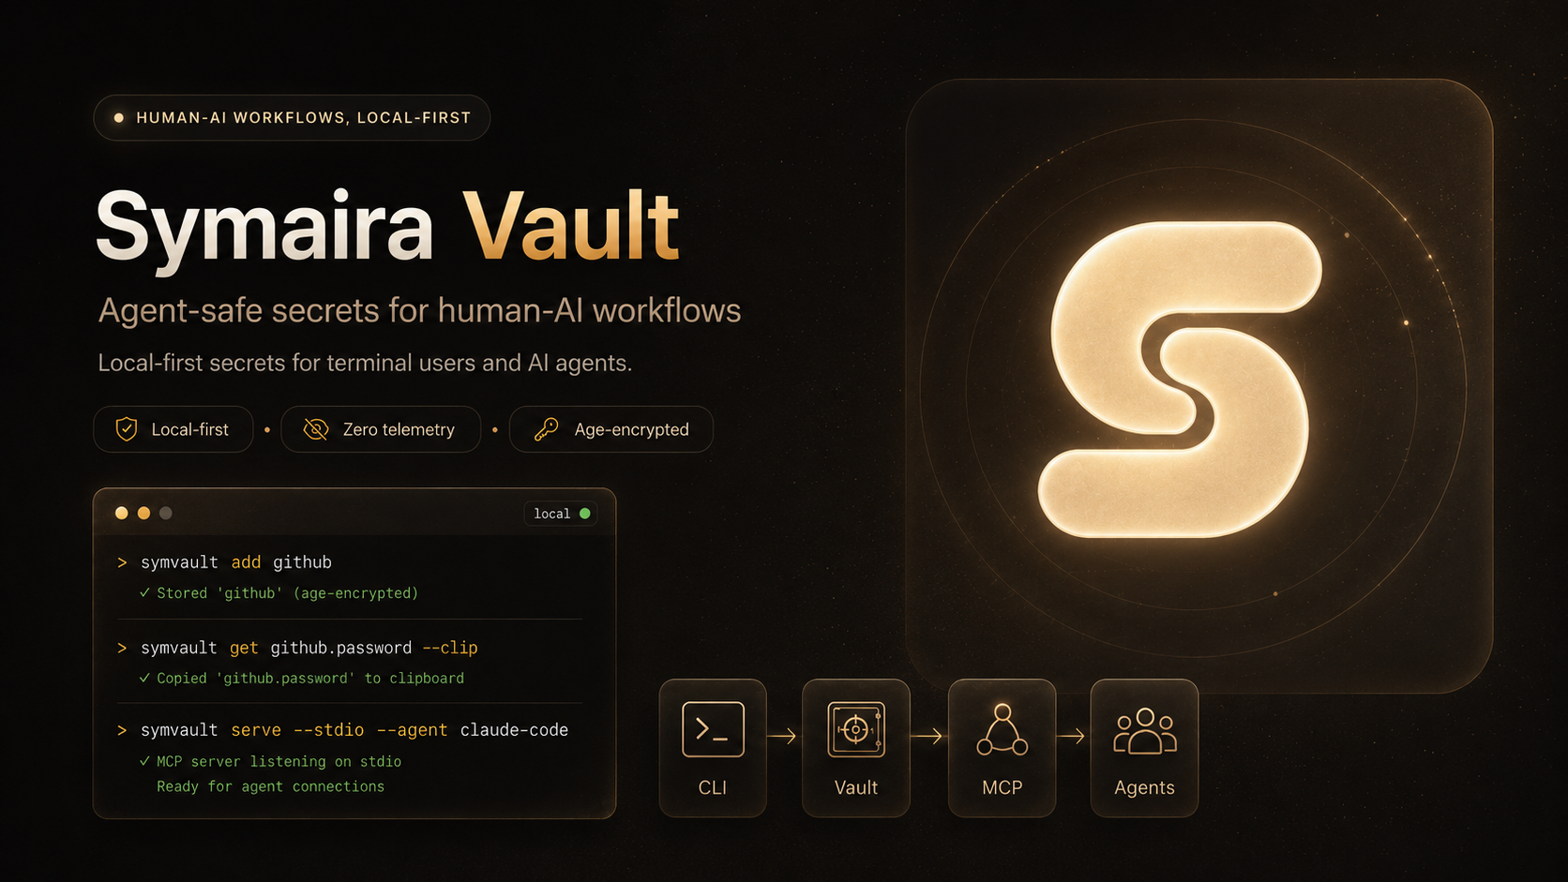This screenshot has height=882, width=1568.
Task: Click the gray third terminal window dot
Action: 166,513
